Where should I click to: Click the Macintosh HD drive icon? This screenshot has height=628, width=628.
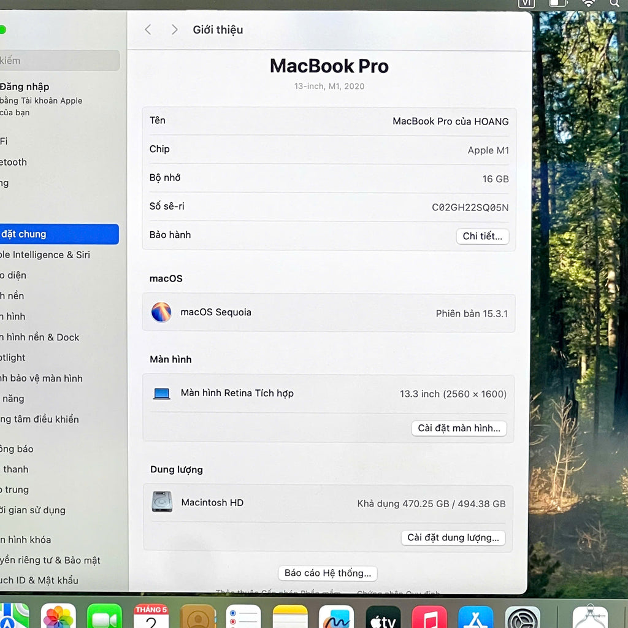coord(162,502)
